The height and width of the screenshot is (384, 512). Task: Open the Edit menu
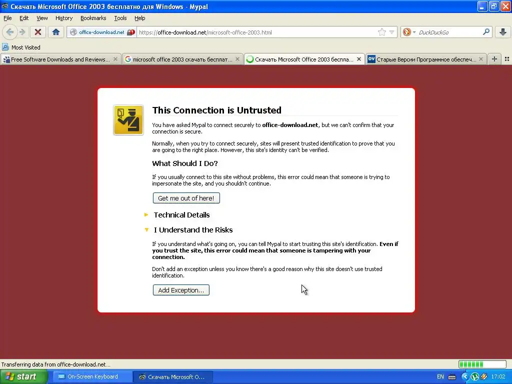coord(24,18)
